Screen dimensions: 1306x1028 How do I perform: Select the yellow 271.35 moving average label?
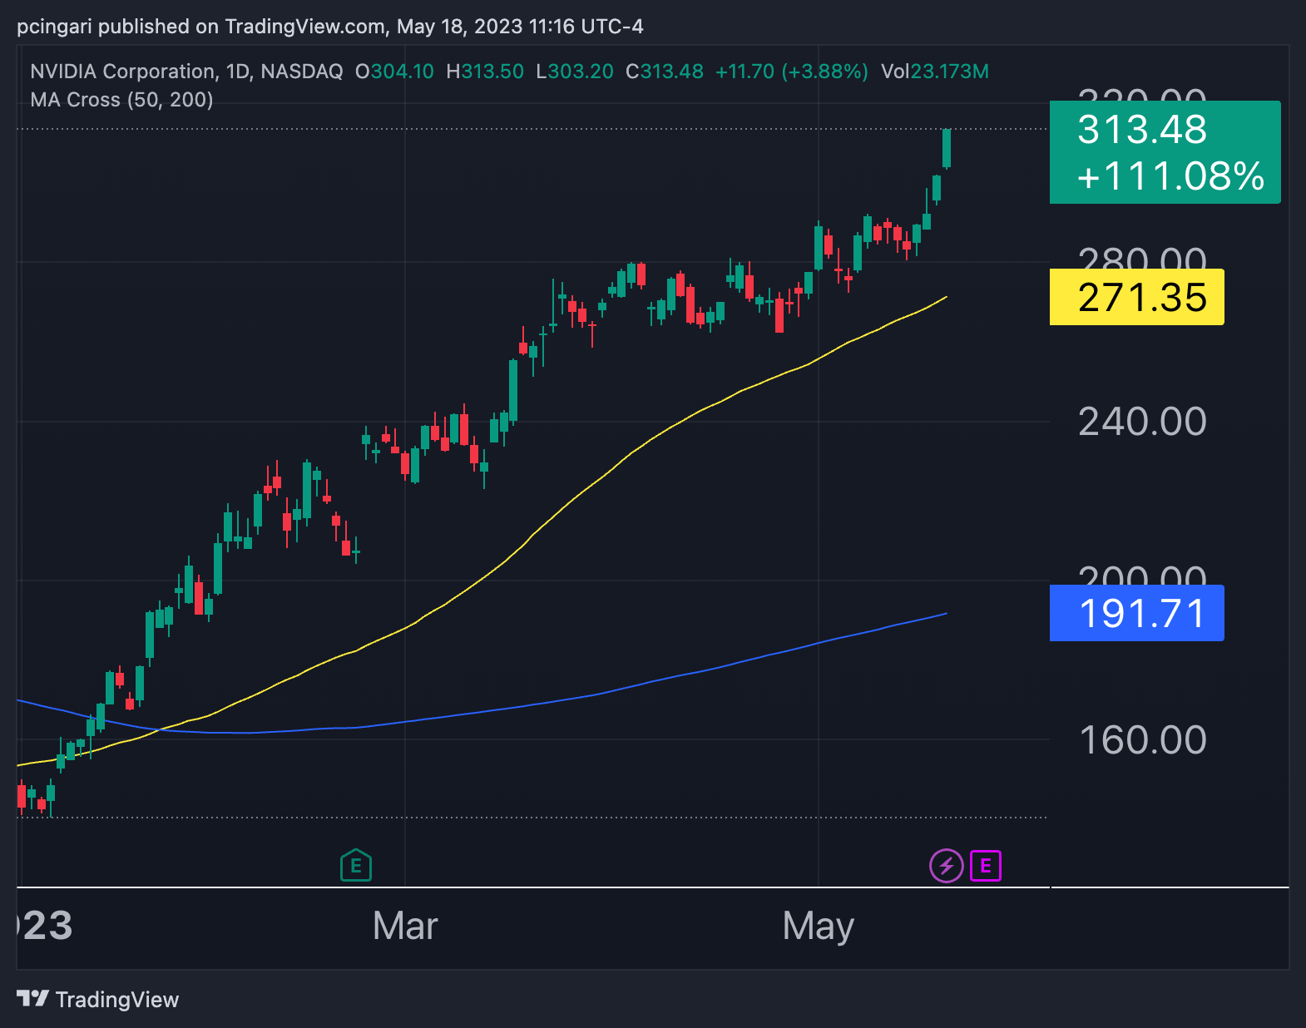coord(1136,297)
